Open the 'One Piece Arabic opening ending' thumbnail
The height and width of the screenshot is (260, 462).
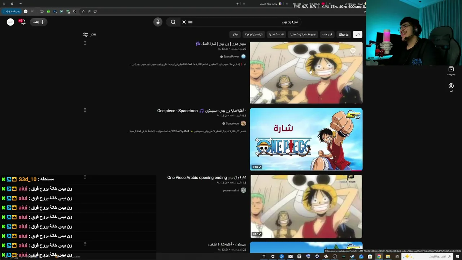pyautogui.click(x=306, y=206)
